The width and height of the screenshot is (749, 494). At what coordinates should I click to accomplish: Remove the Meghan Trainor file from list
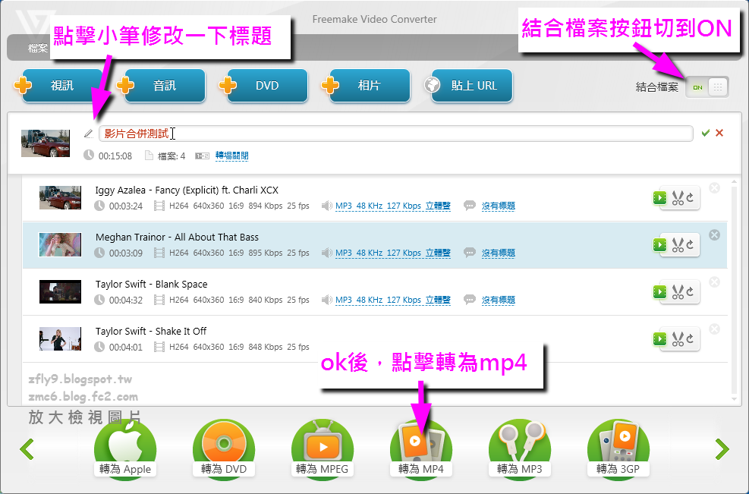(715, 234)
